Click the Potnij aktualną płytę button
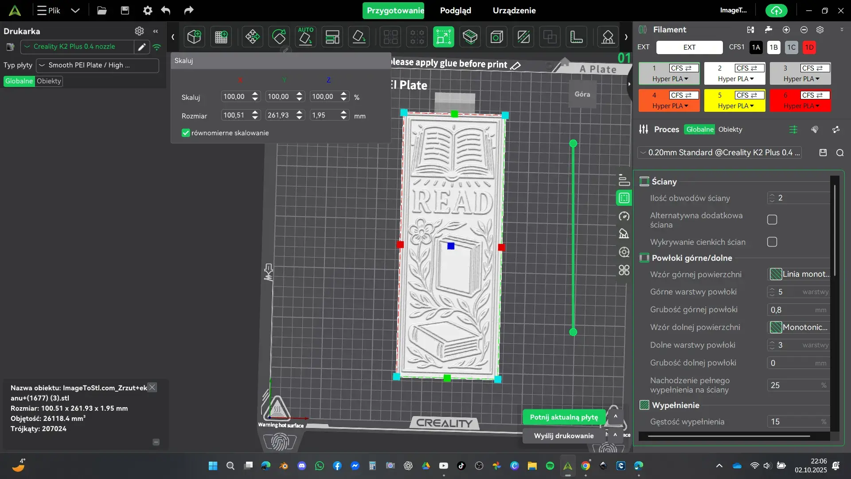Viewport: 851px width, 479px height. point(563,417)
